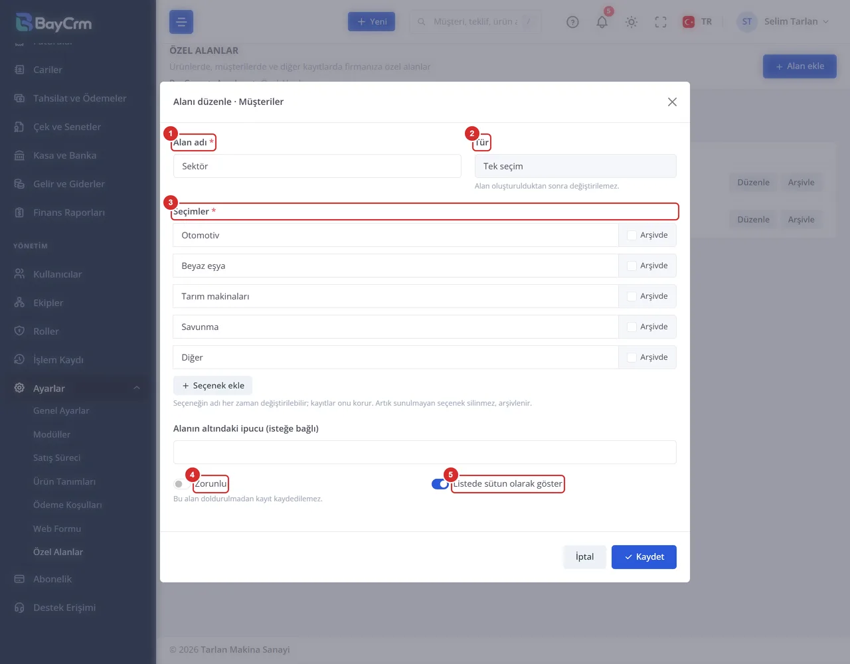This screenshot has height=664, width=850.
Task: Click the Gelir ve Giderler icon
Action: click(x=19, y=184)
